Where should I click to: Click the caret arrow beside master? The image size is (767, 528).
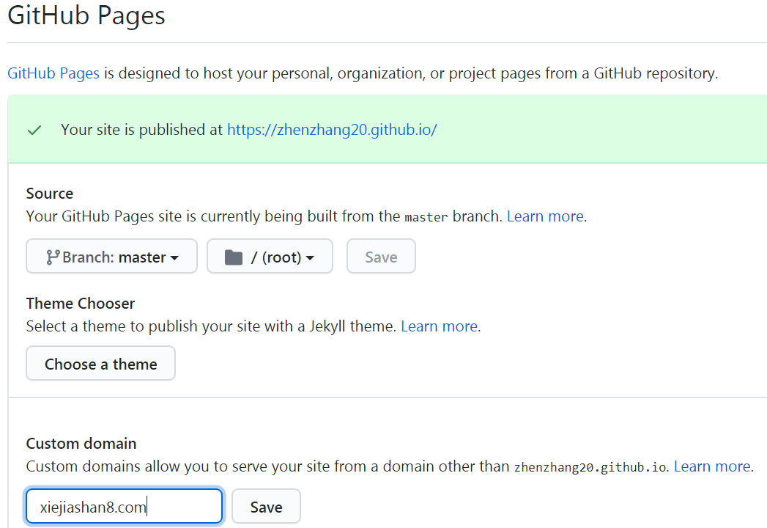click(174, 258)
